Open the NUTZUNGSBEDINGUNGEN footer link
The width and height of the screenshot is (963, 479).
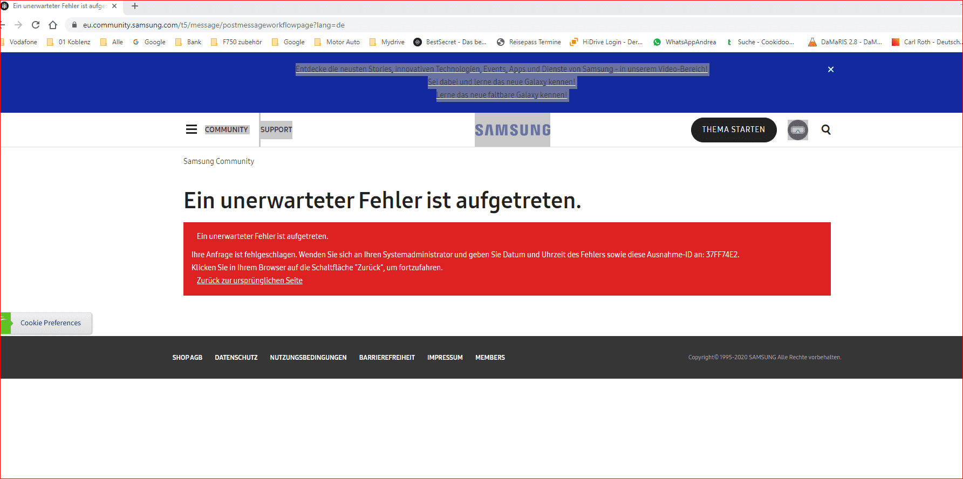click(309, 358)
